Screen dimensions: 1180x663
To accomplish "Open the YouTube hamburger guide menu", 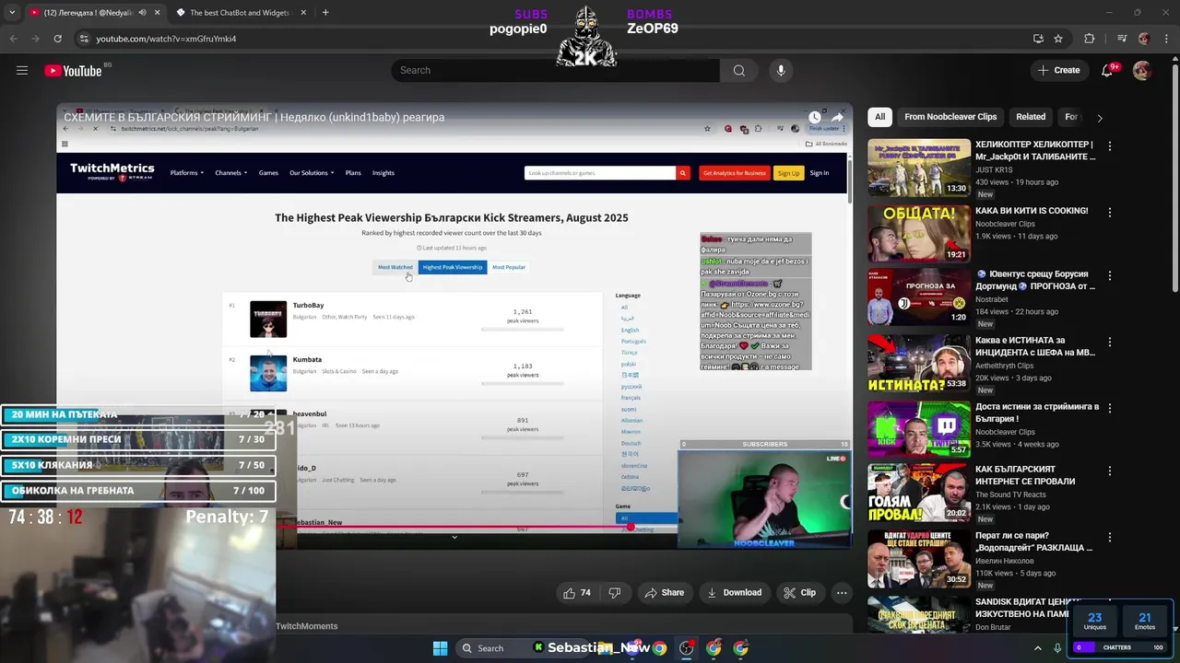I will [22, 70].
